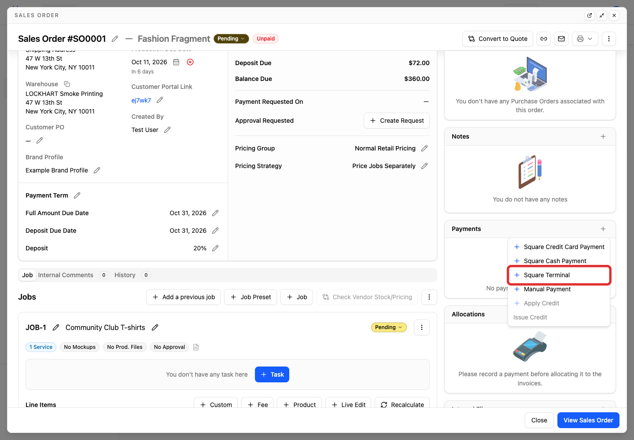Edit Full Amount Due Date pencil
634x440 pixels.
tap(215, 213)
